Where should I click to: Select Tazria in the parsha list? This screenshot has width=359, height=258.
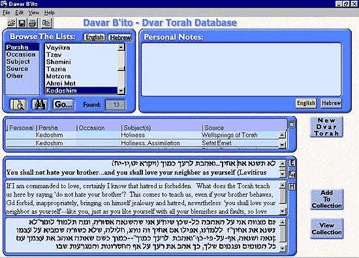(82, 69)
